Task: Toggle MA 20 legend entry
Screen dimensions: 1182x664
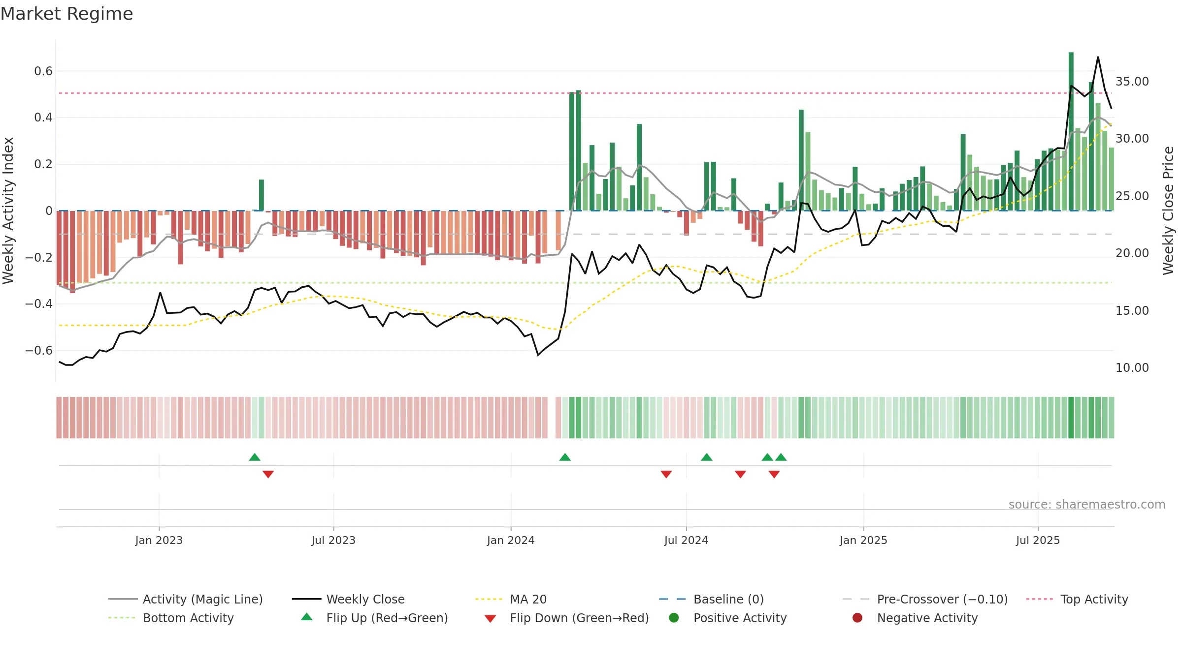Action: pyautogui.click(x=511, y=599)
